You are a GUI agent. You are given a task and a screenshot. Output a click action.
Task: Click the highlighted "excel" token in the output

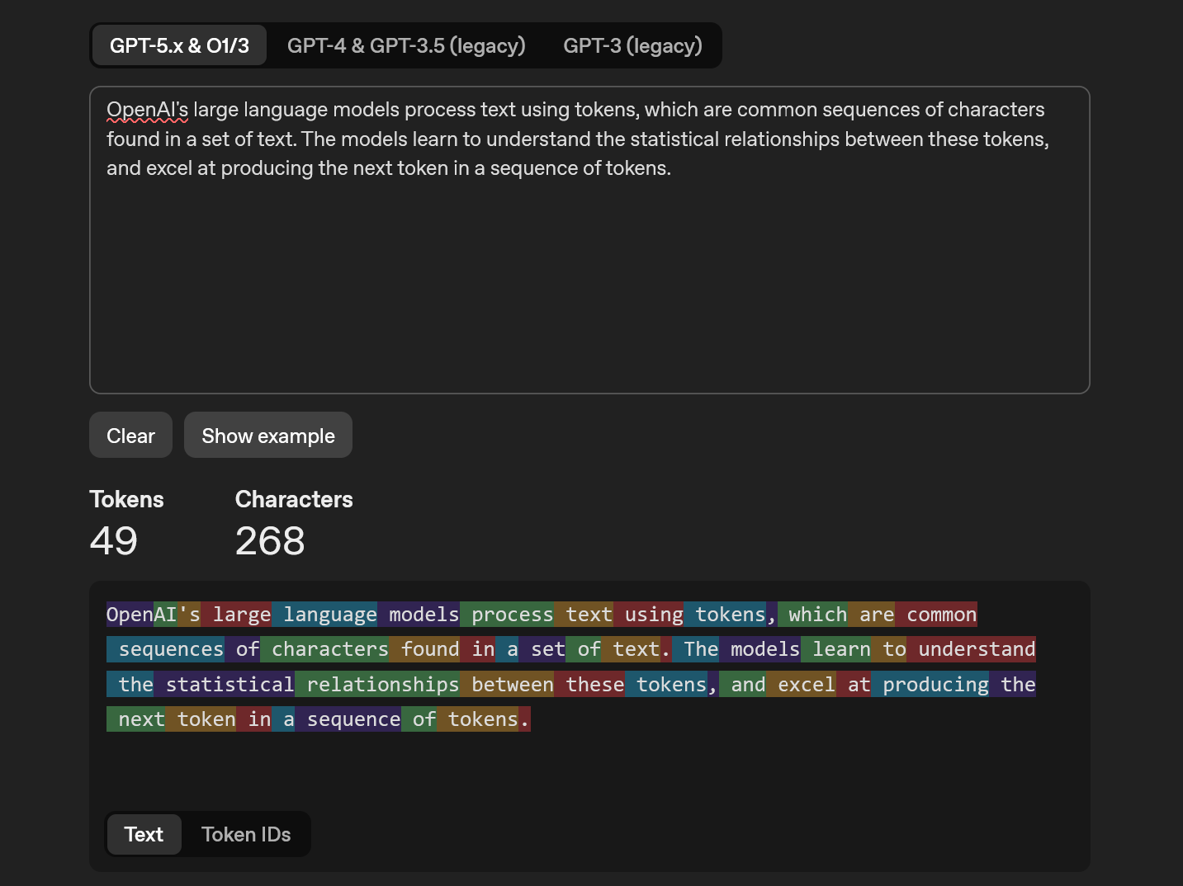pyautogui.click(x=801, y=685)
